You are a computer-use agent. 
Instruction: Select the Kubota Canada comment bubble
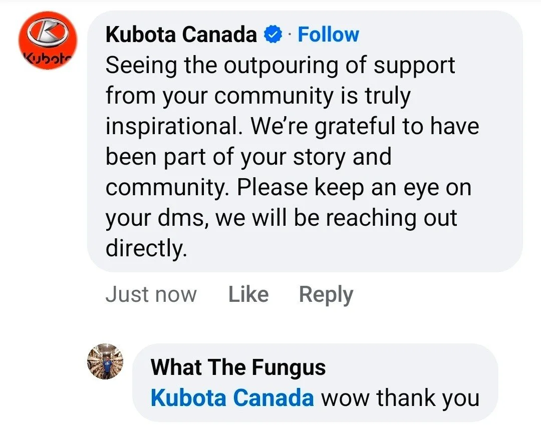pyautogui.click(x=305, y=141)
